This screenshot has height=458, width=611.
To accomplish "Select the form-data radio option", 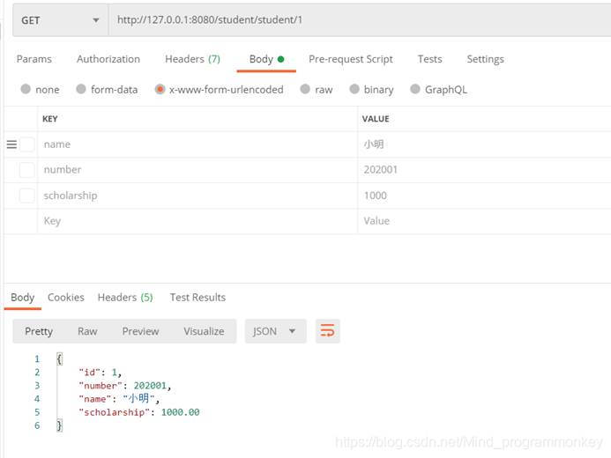I will pos(80,89).
